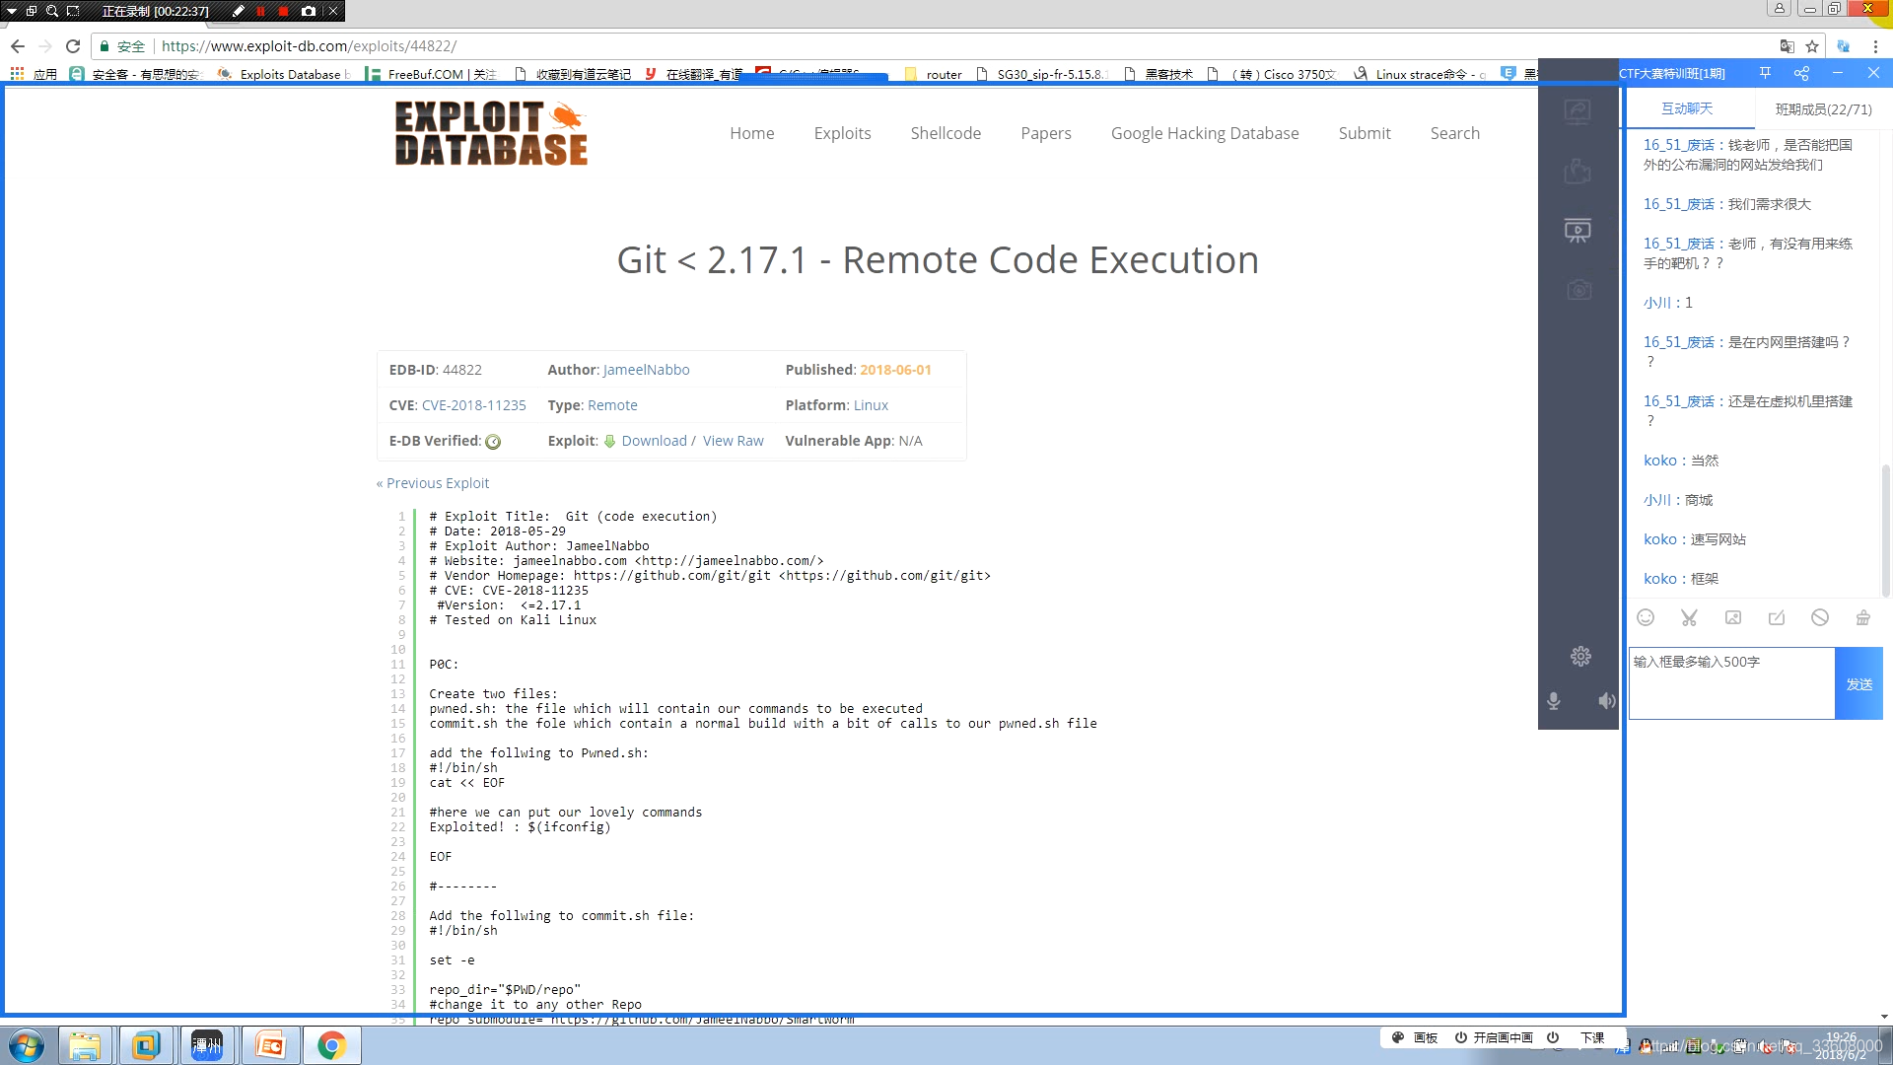Click the chat message input box
The height and width of the screenshot is (1065, 1893).
coord(1730,684)
